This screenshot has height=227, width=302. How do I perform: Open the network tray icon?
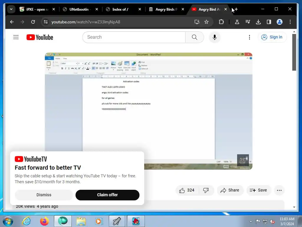(x=265, y=221)
